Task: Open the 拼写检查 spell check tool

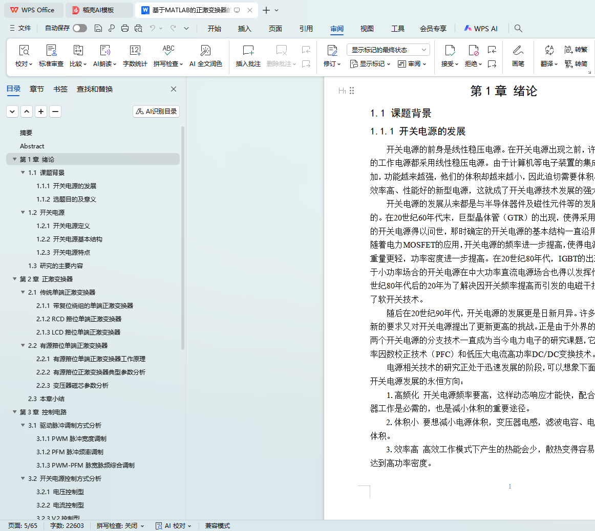Action: click(x=168, y=56)
